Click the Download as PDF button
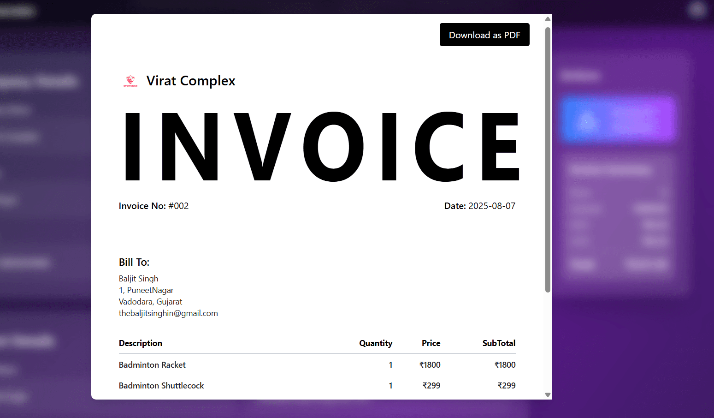Viewport: 714px width, 418px height. (484, 35)
